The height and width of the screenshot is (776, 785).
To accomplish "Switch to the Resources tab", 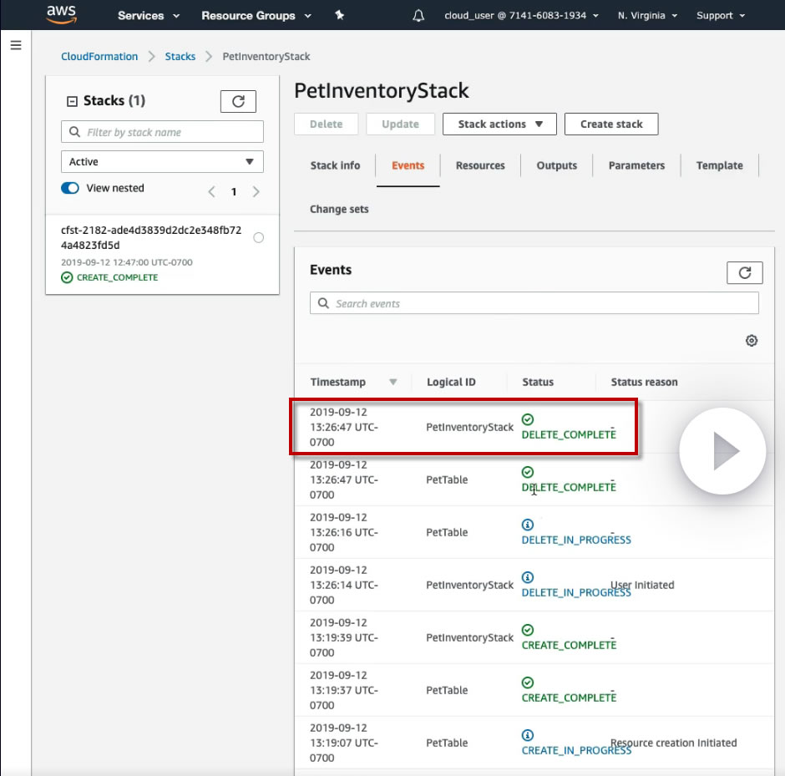I will pos(480,165).
